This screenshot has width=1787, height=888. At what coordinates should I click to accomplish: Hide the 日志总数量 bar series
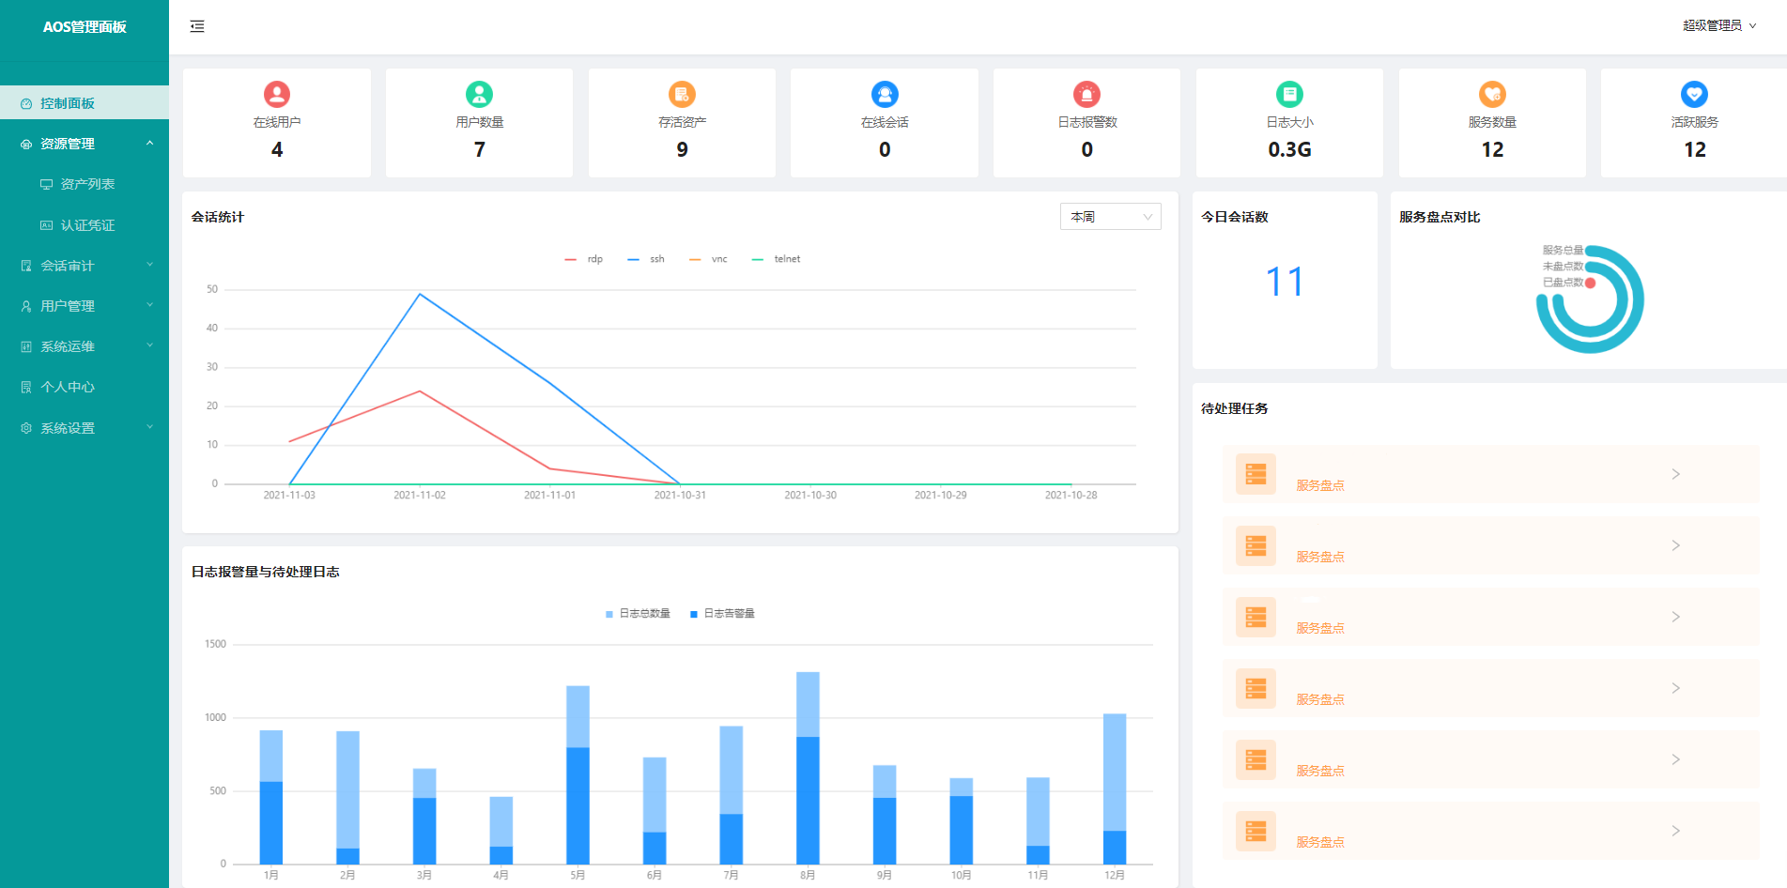coord(639,614)
